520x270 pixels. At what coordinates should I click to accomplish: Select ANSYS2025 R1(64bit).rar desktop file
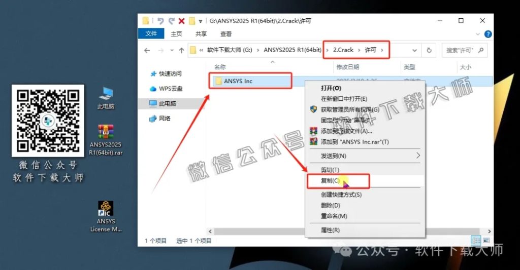[106, 140]
